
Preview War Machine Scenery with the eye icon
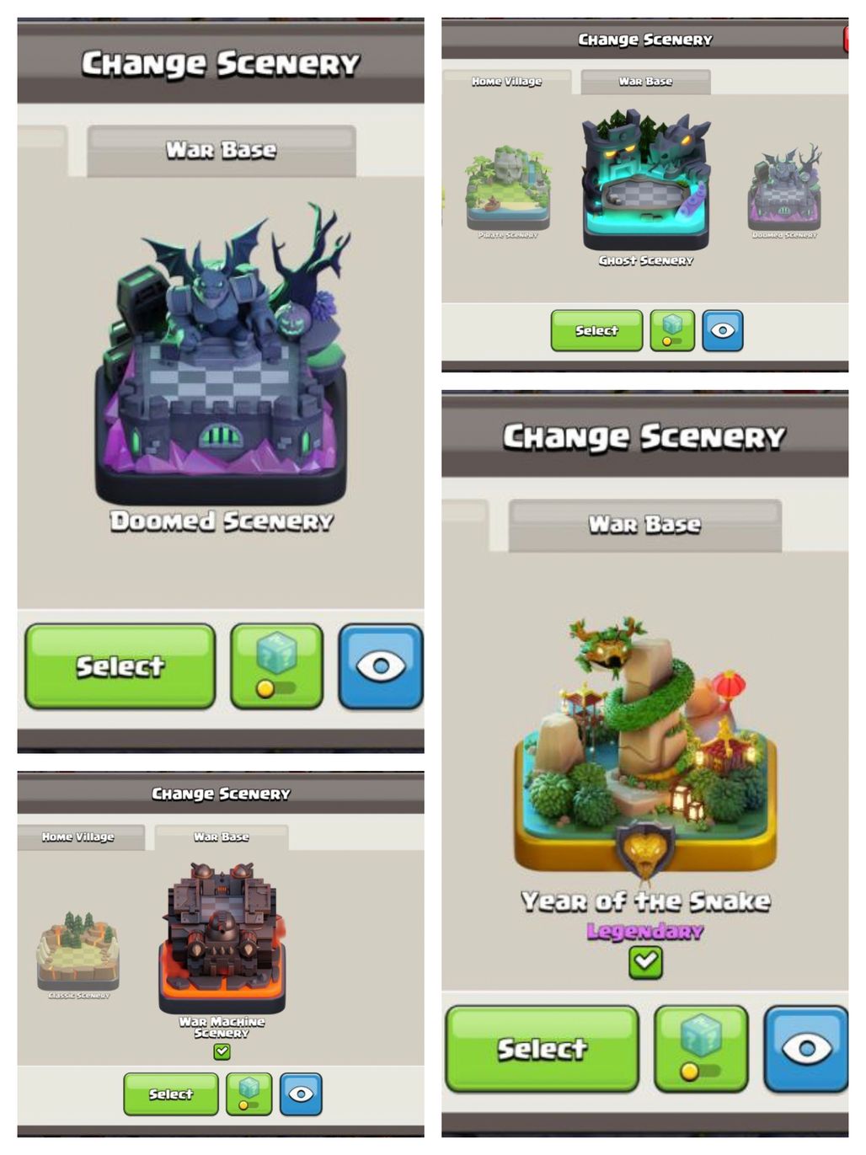click(x=301, y=1094)
